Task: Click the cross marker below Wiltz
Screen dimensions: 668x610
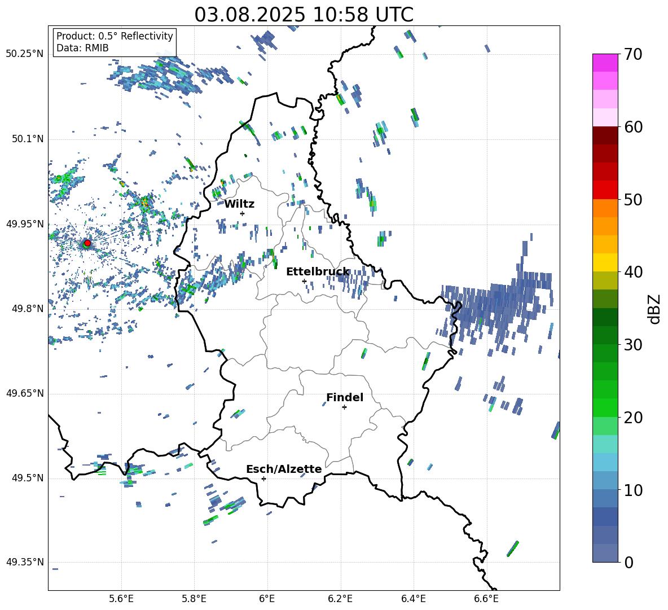Action: (x=242, y=213)
